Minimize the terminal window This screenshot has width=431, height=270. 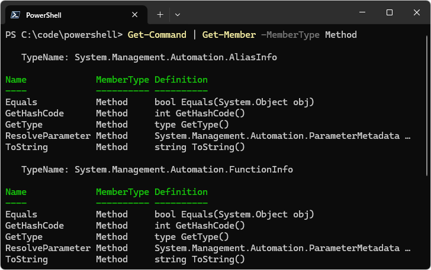click(x=362, y=12)
